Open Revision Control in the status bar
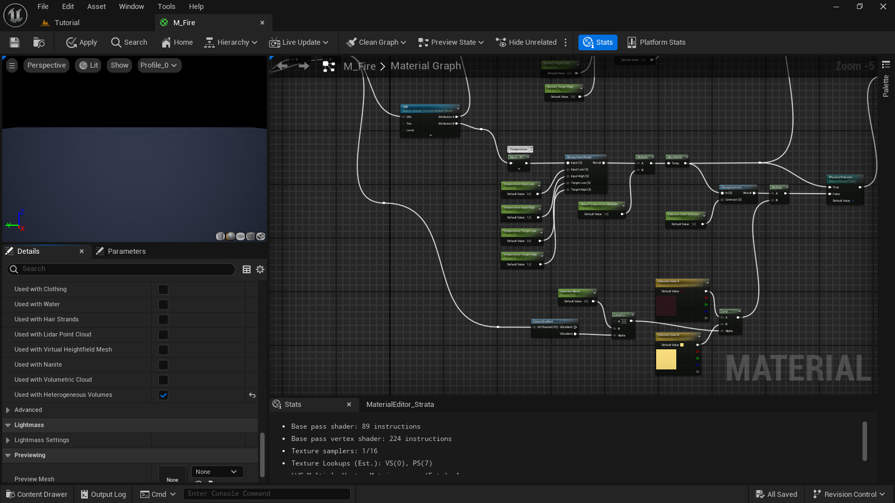Screen dimensions: 895x503 coord(849,494)
